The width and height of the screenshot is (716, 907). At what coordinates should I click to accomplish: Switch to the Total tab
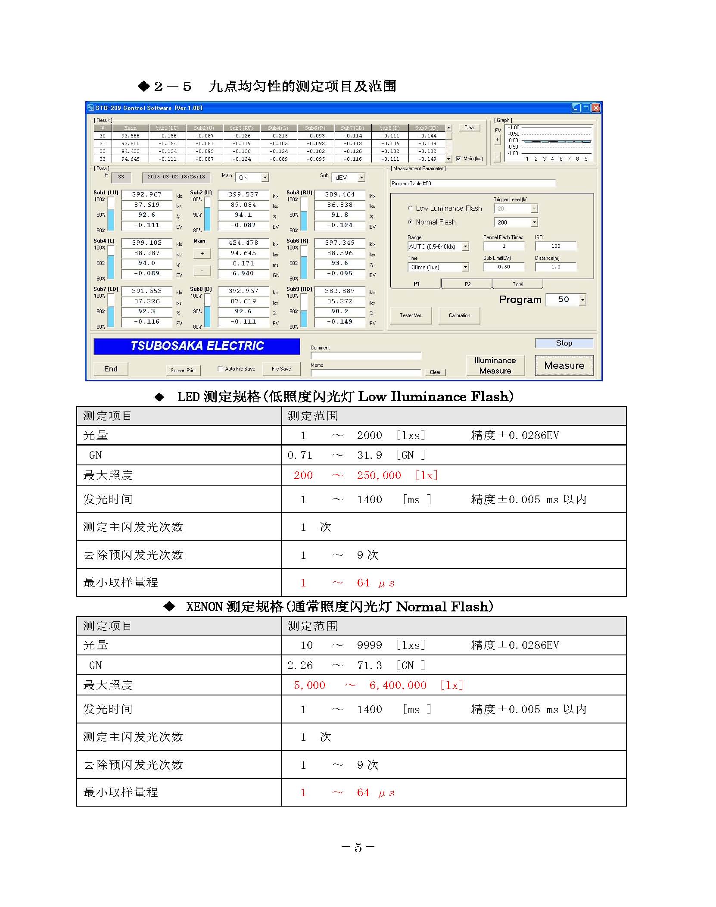[518, 284]
